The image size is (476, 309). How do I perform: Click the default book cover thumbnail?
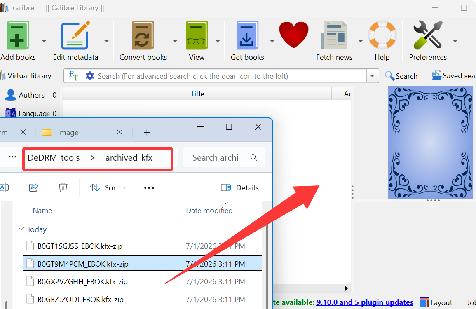tap(430, 143)
